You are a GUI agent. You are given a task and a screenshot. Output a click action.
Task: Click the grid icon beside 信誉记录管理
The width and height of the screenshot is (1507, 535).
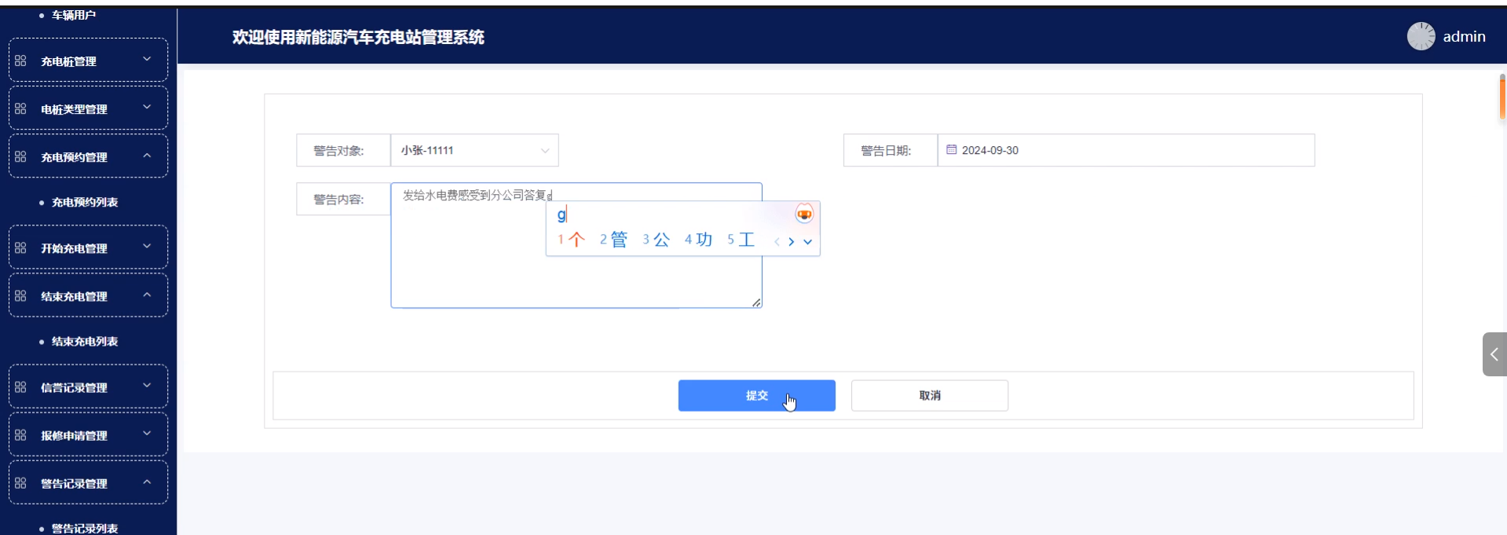point(20,387)
